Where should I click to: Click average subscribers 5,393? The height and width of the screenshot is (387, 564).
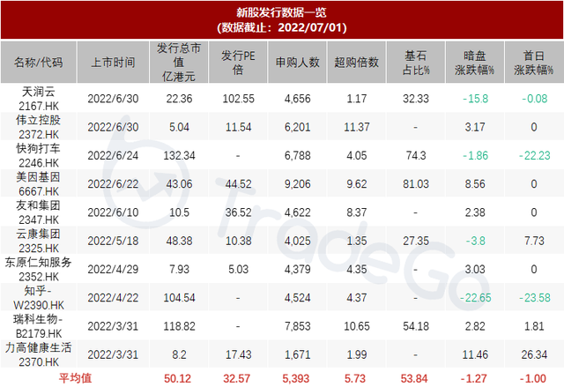(x=296, y=378)
